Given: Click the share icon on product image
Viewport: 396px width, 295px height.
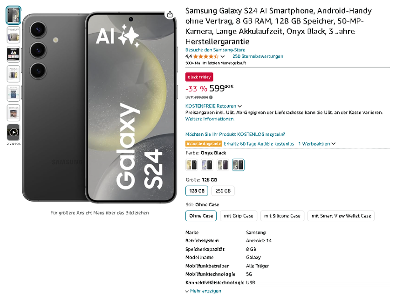Looking at the screenshot, I should (170, 14).
